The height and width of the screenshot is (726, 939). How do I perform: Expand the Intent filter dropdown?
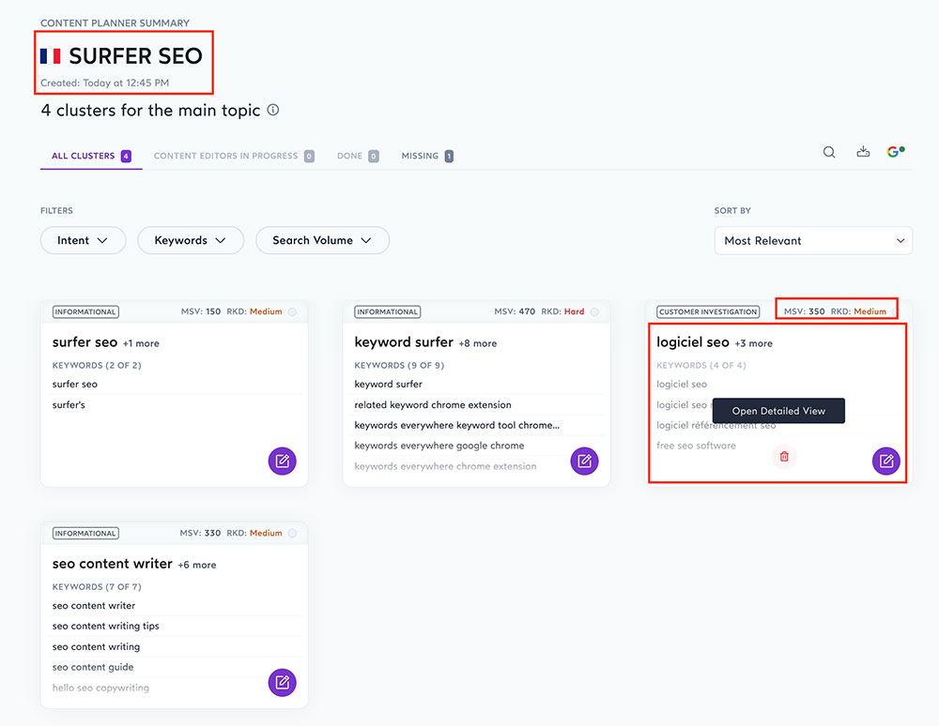84,240
